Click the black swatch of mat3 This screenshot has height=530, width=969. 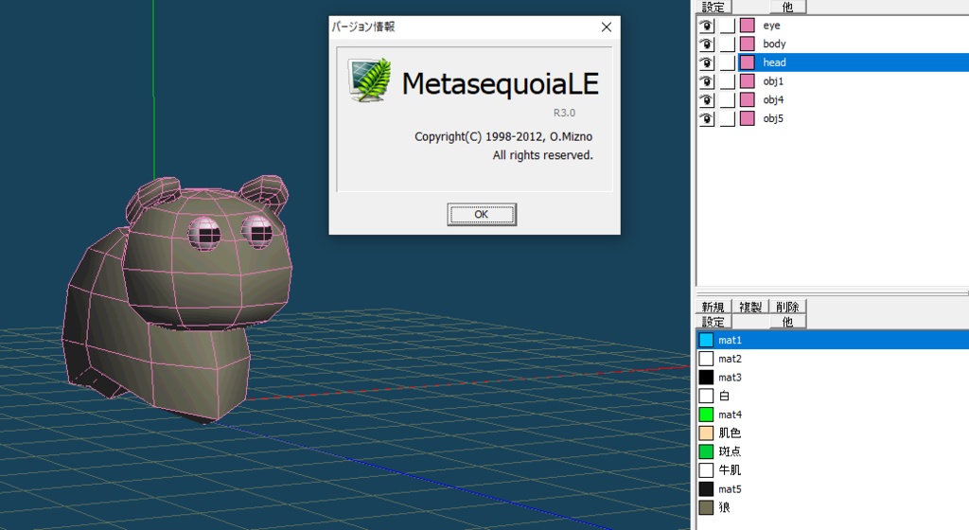coord(706,377)
